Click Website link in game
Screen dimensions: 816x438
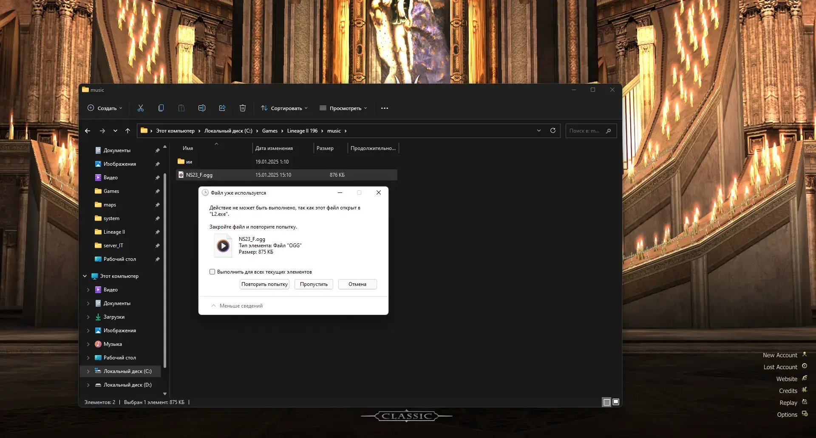[x=787, y=379]
